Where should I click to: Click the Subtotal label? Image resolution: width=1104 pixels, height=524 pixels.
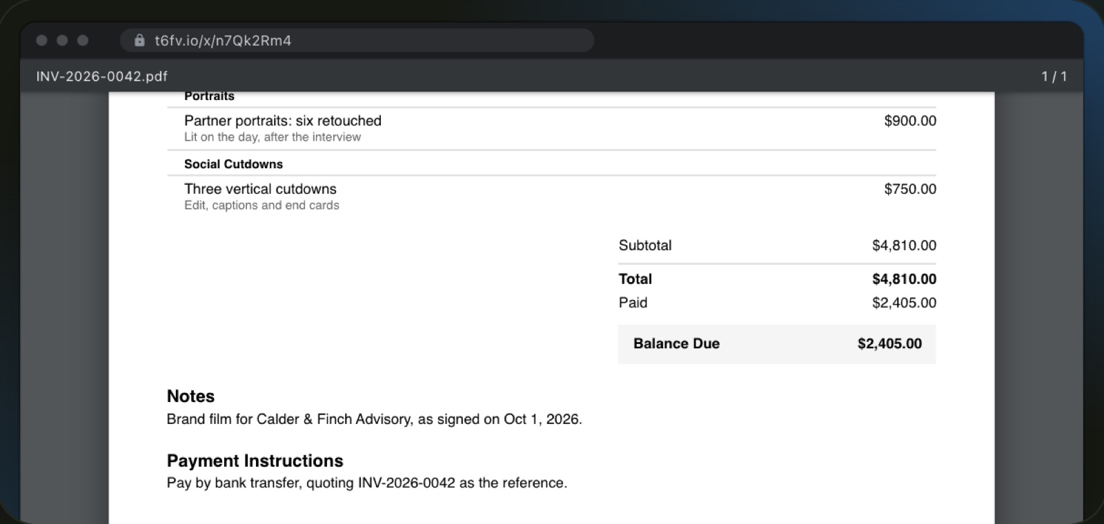[645, 245]
